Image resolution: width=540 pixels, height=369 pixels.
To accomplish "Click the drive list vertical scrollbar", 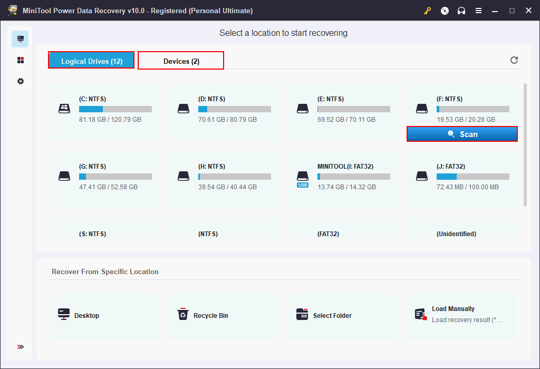I will point(525,145).
